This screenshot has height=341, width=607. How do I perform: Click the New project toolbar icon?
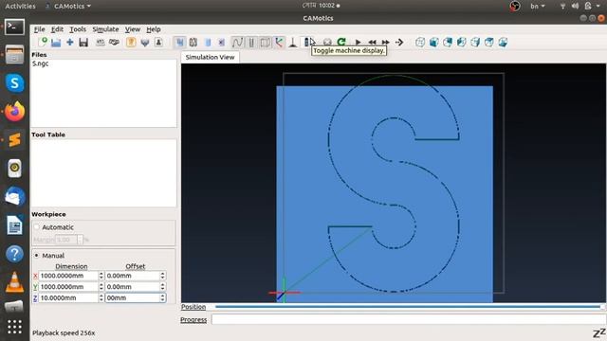(x=43, y=42)
